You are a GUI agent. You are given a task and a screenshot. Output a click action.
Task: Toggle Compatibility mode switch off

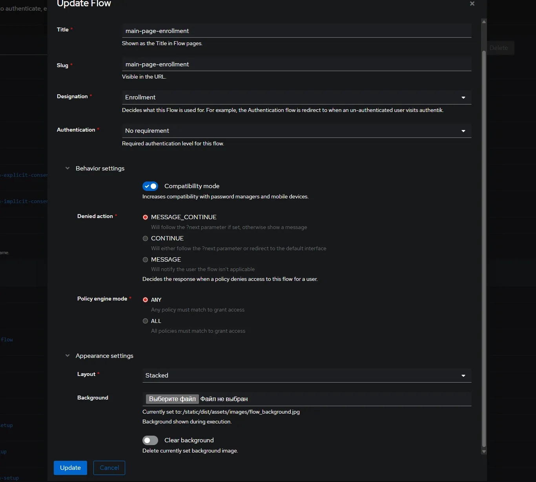point(150,186)
